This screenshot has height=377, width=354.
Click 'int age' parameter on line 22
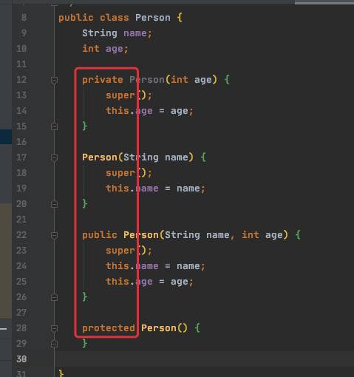coord(262,235)
